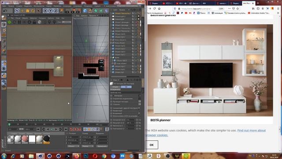Viewport: 282px width, 159px height.
Task: Toggle the Y axis lock
Action: (50, 11)
